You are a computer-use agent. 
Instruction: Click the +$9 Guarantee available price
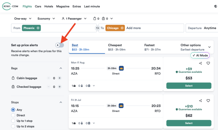tap(189, 70)
